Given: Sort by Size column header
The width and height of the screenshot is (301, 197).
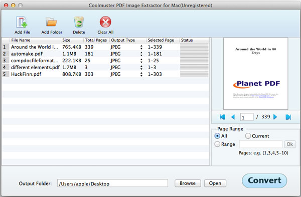Looking at the screenshot, I should pyautogui.click(x=72, y=40).
